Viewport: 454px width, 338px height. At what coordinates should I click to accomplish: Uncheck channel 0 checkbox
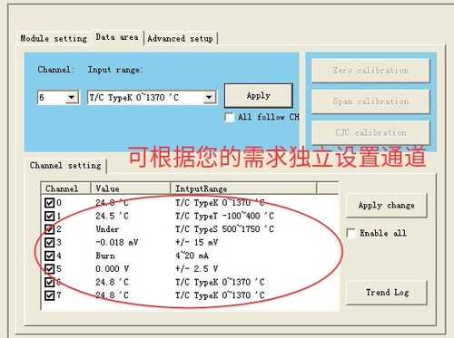pyautogui.click(x=49, y=203)
